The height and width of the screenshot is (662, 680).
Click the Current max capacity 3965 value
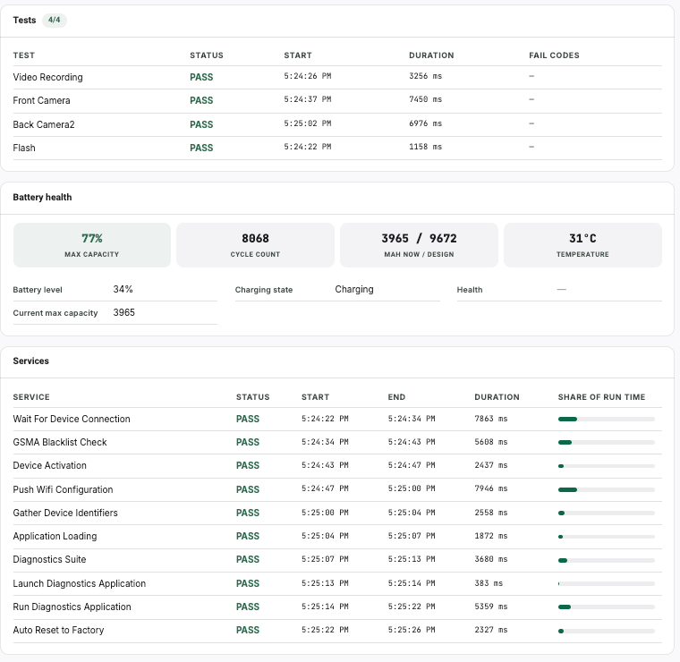click(124, 312)
